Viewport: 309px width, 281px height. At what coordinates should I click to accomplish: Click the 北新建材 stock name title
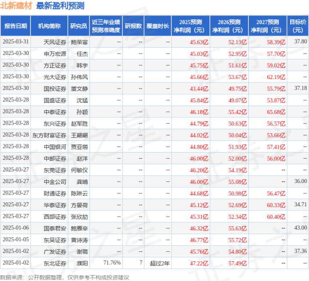[16, 6]
